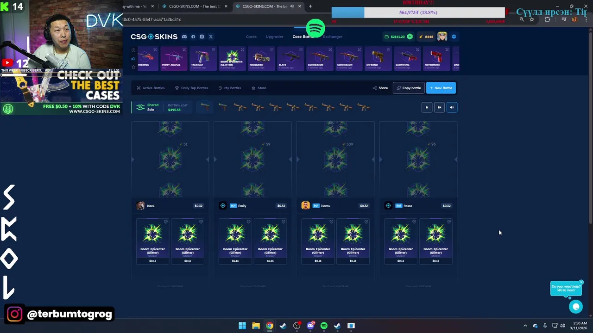Select the star feed filter icon
Viewport: 593px width, 333px height.
coord(133,67)
